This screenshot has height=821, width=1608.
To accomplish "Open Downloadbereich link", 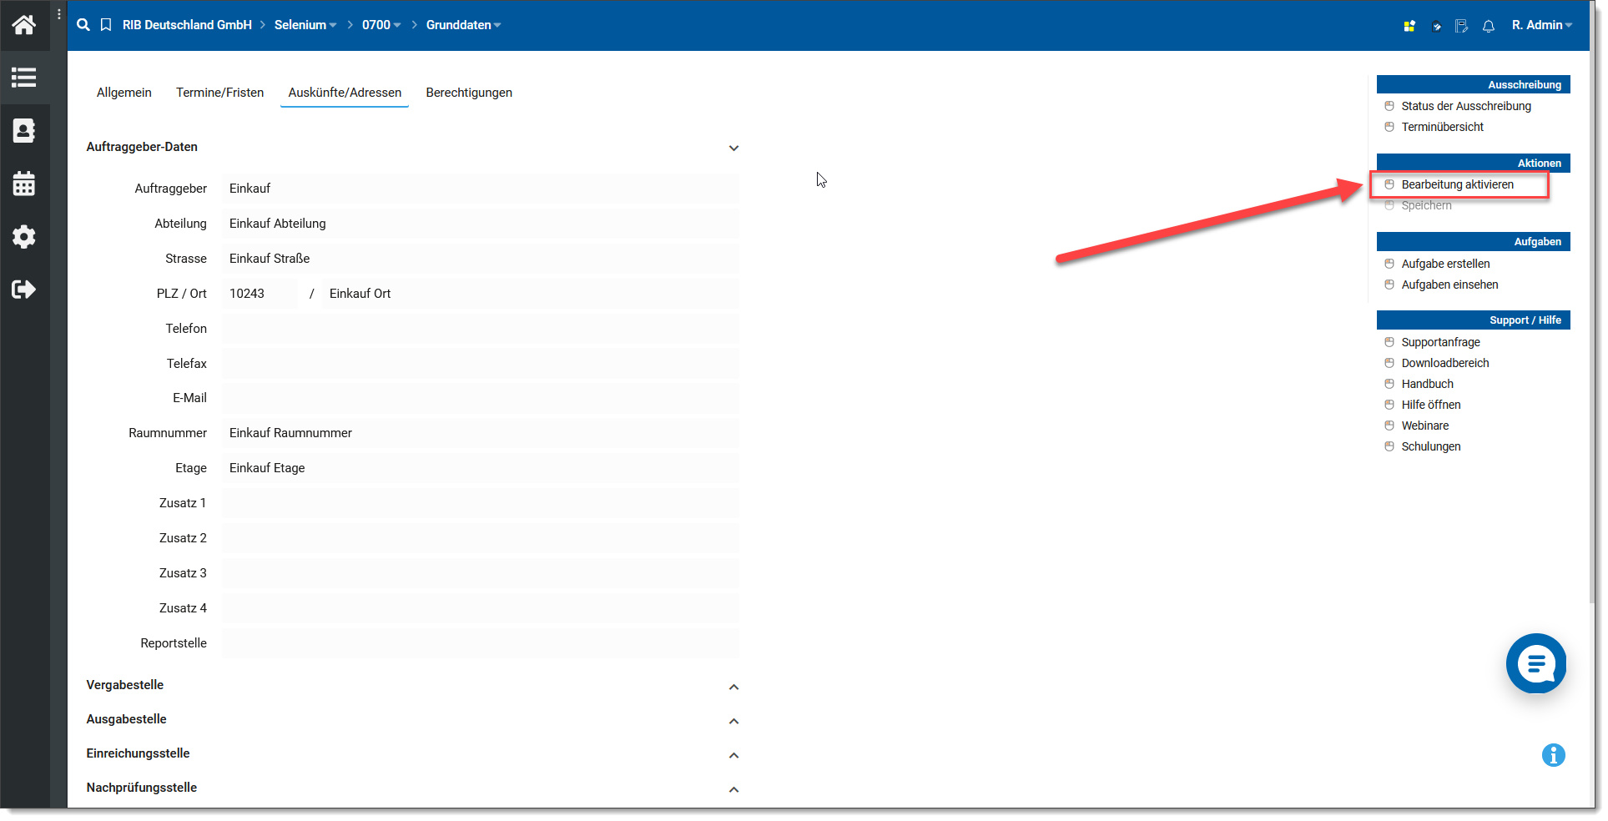I will coord(1444,363).
